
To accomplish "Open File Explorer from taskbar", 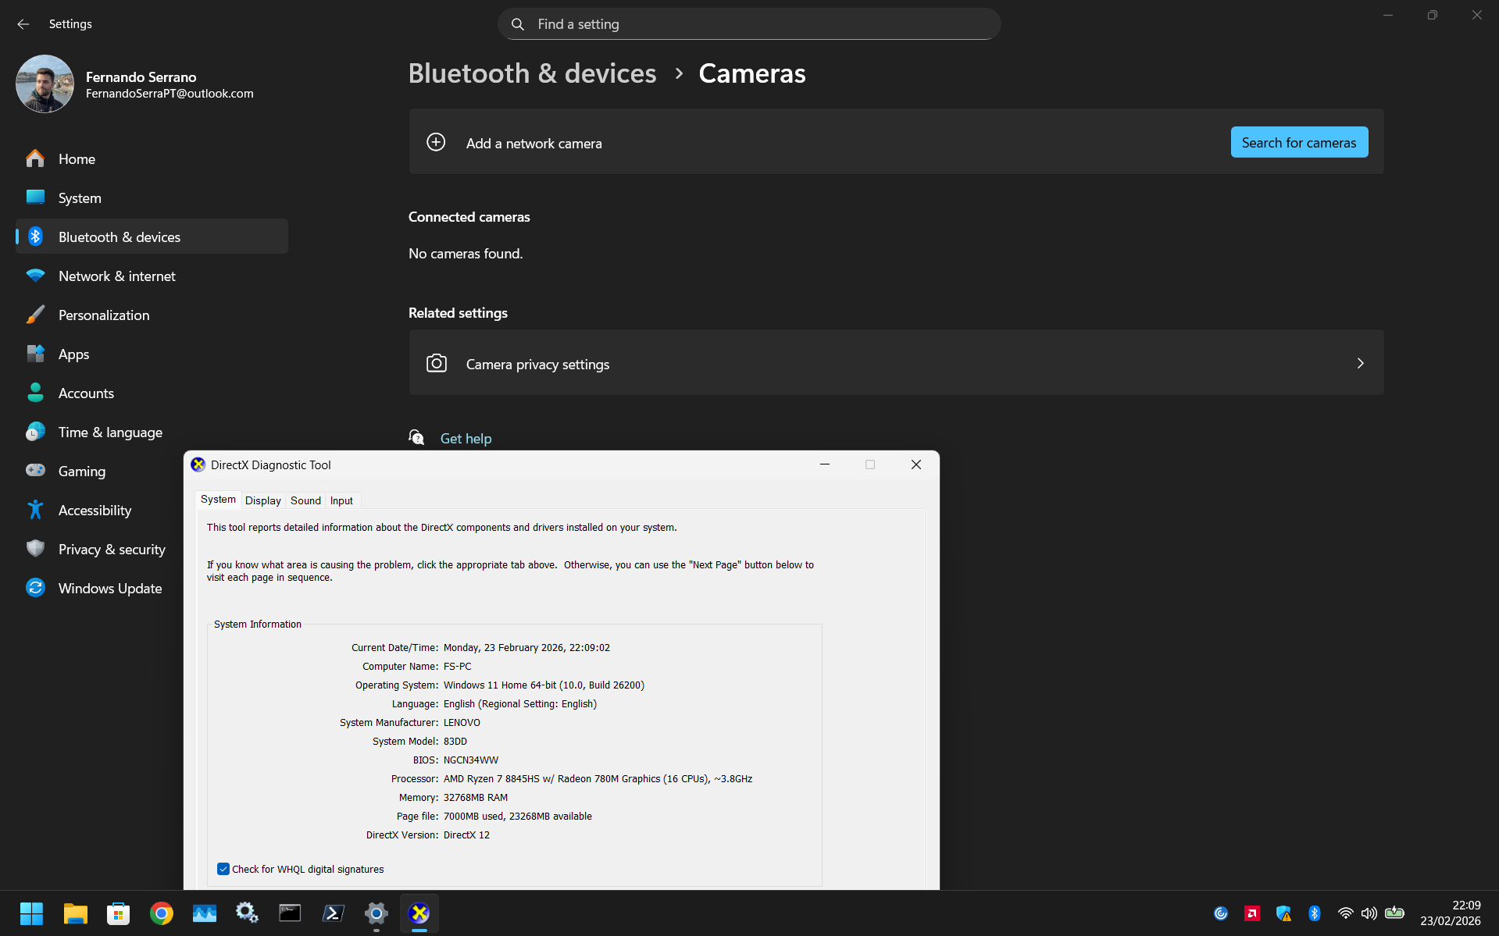I will (75, 913).
